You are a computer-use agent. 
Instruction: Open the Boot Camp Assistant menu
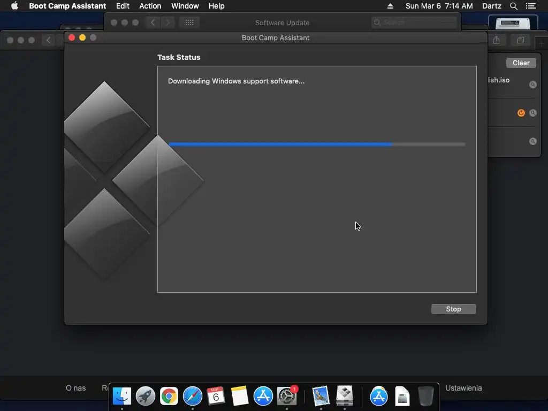(x=67, y=6)
